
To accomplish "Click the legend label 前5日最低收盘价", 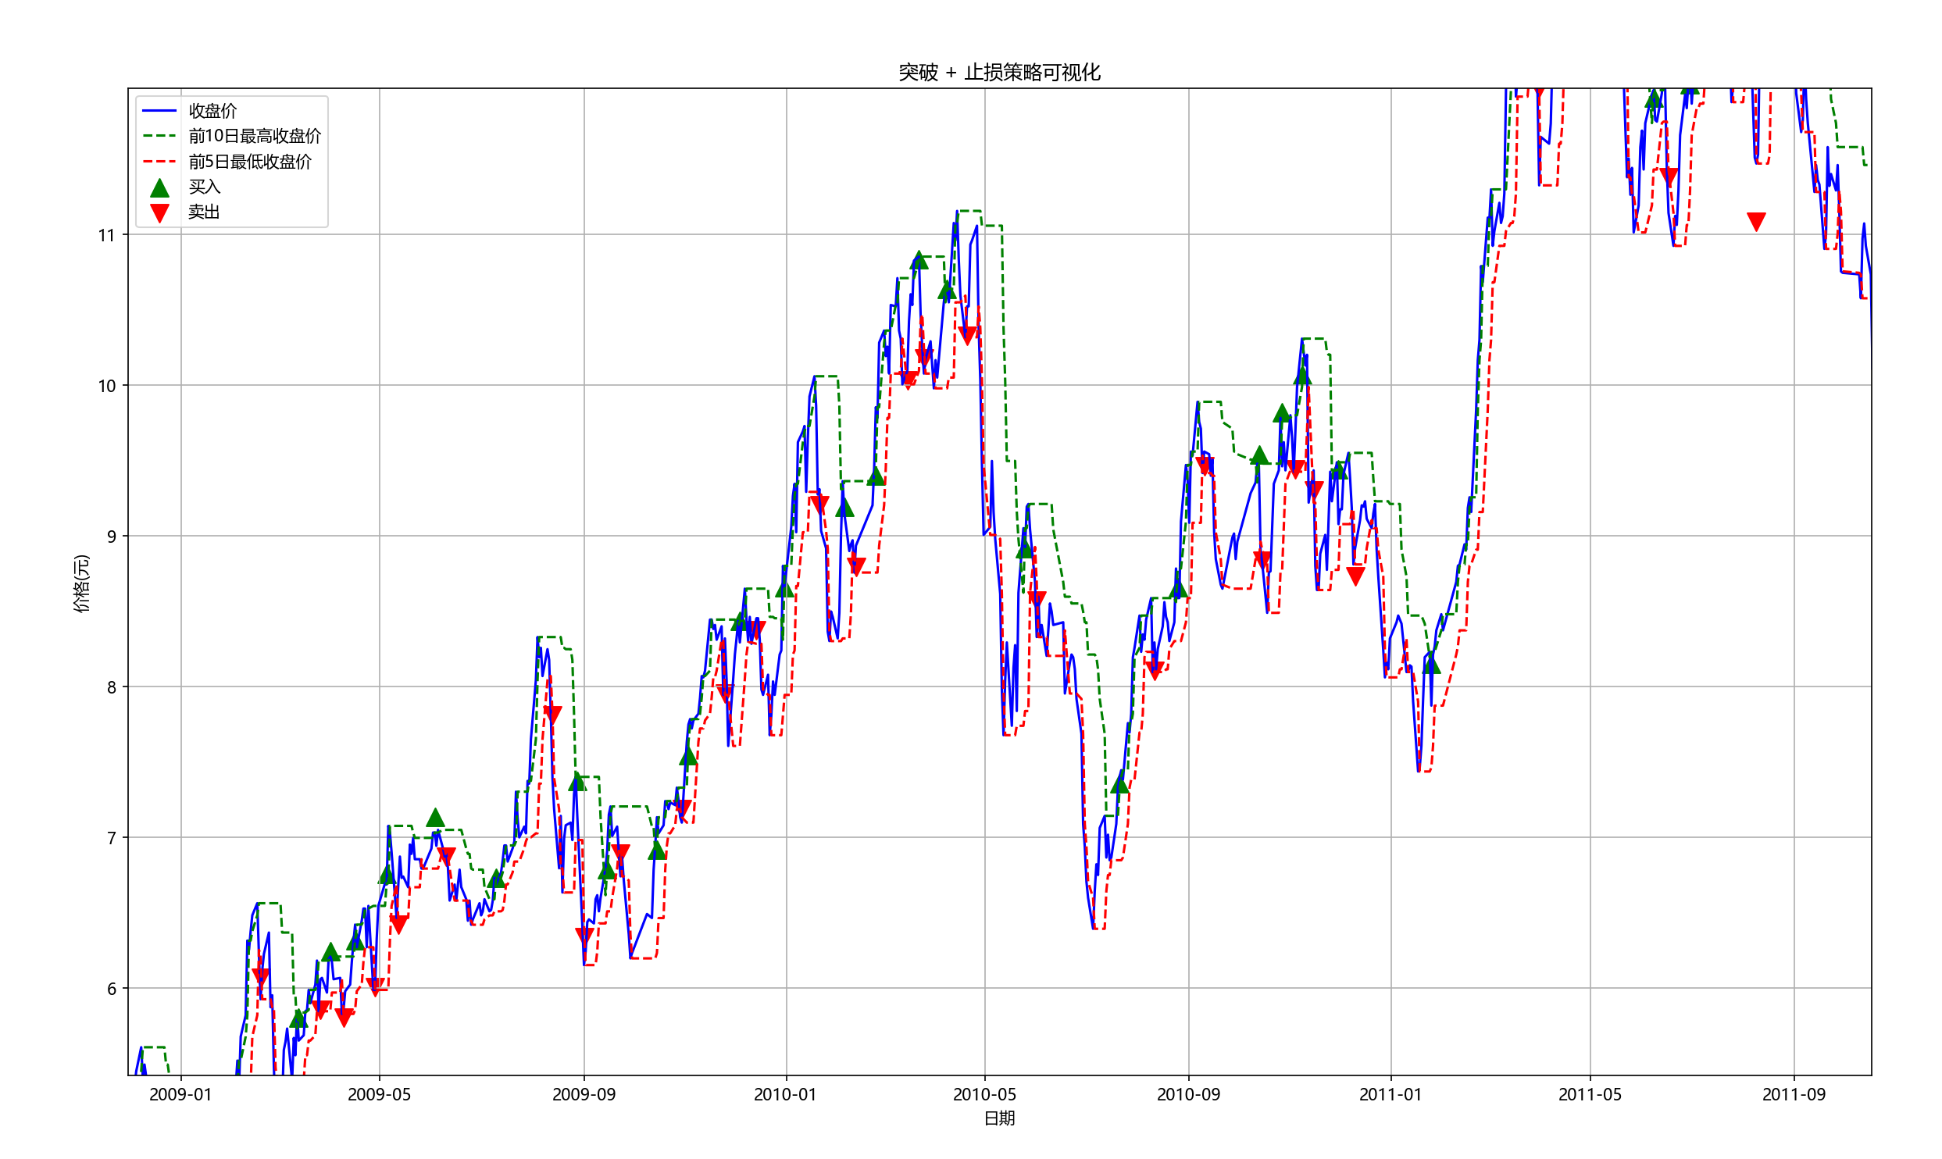I will (x=250, y=162).
